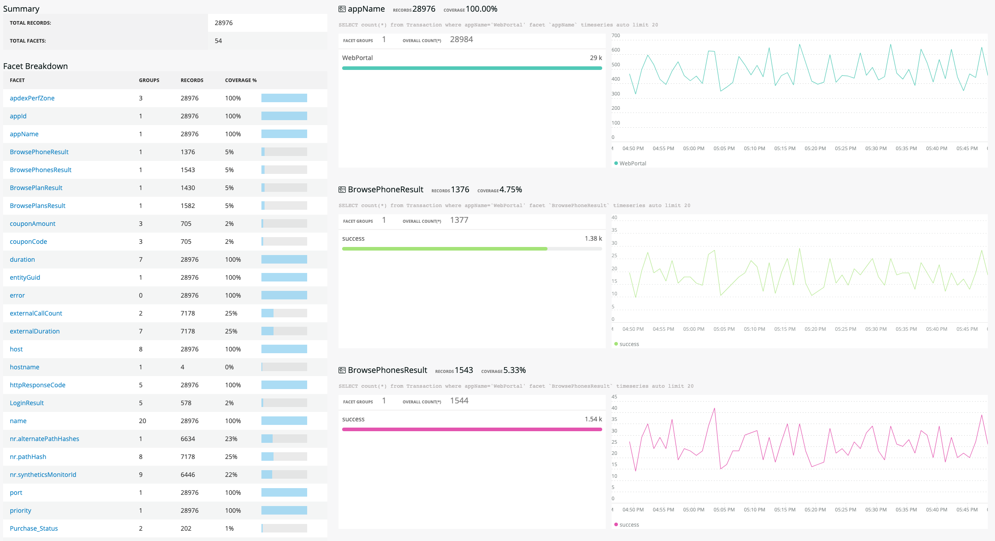Image resolution: width=995 pixels, height=541 pixels.
Task: Click the Purchase_Status facet link
Action: tap(34, 528)
